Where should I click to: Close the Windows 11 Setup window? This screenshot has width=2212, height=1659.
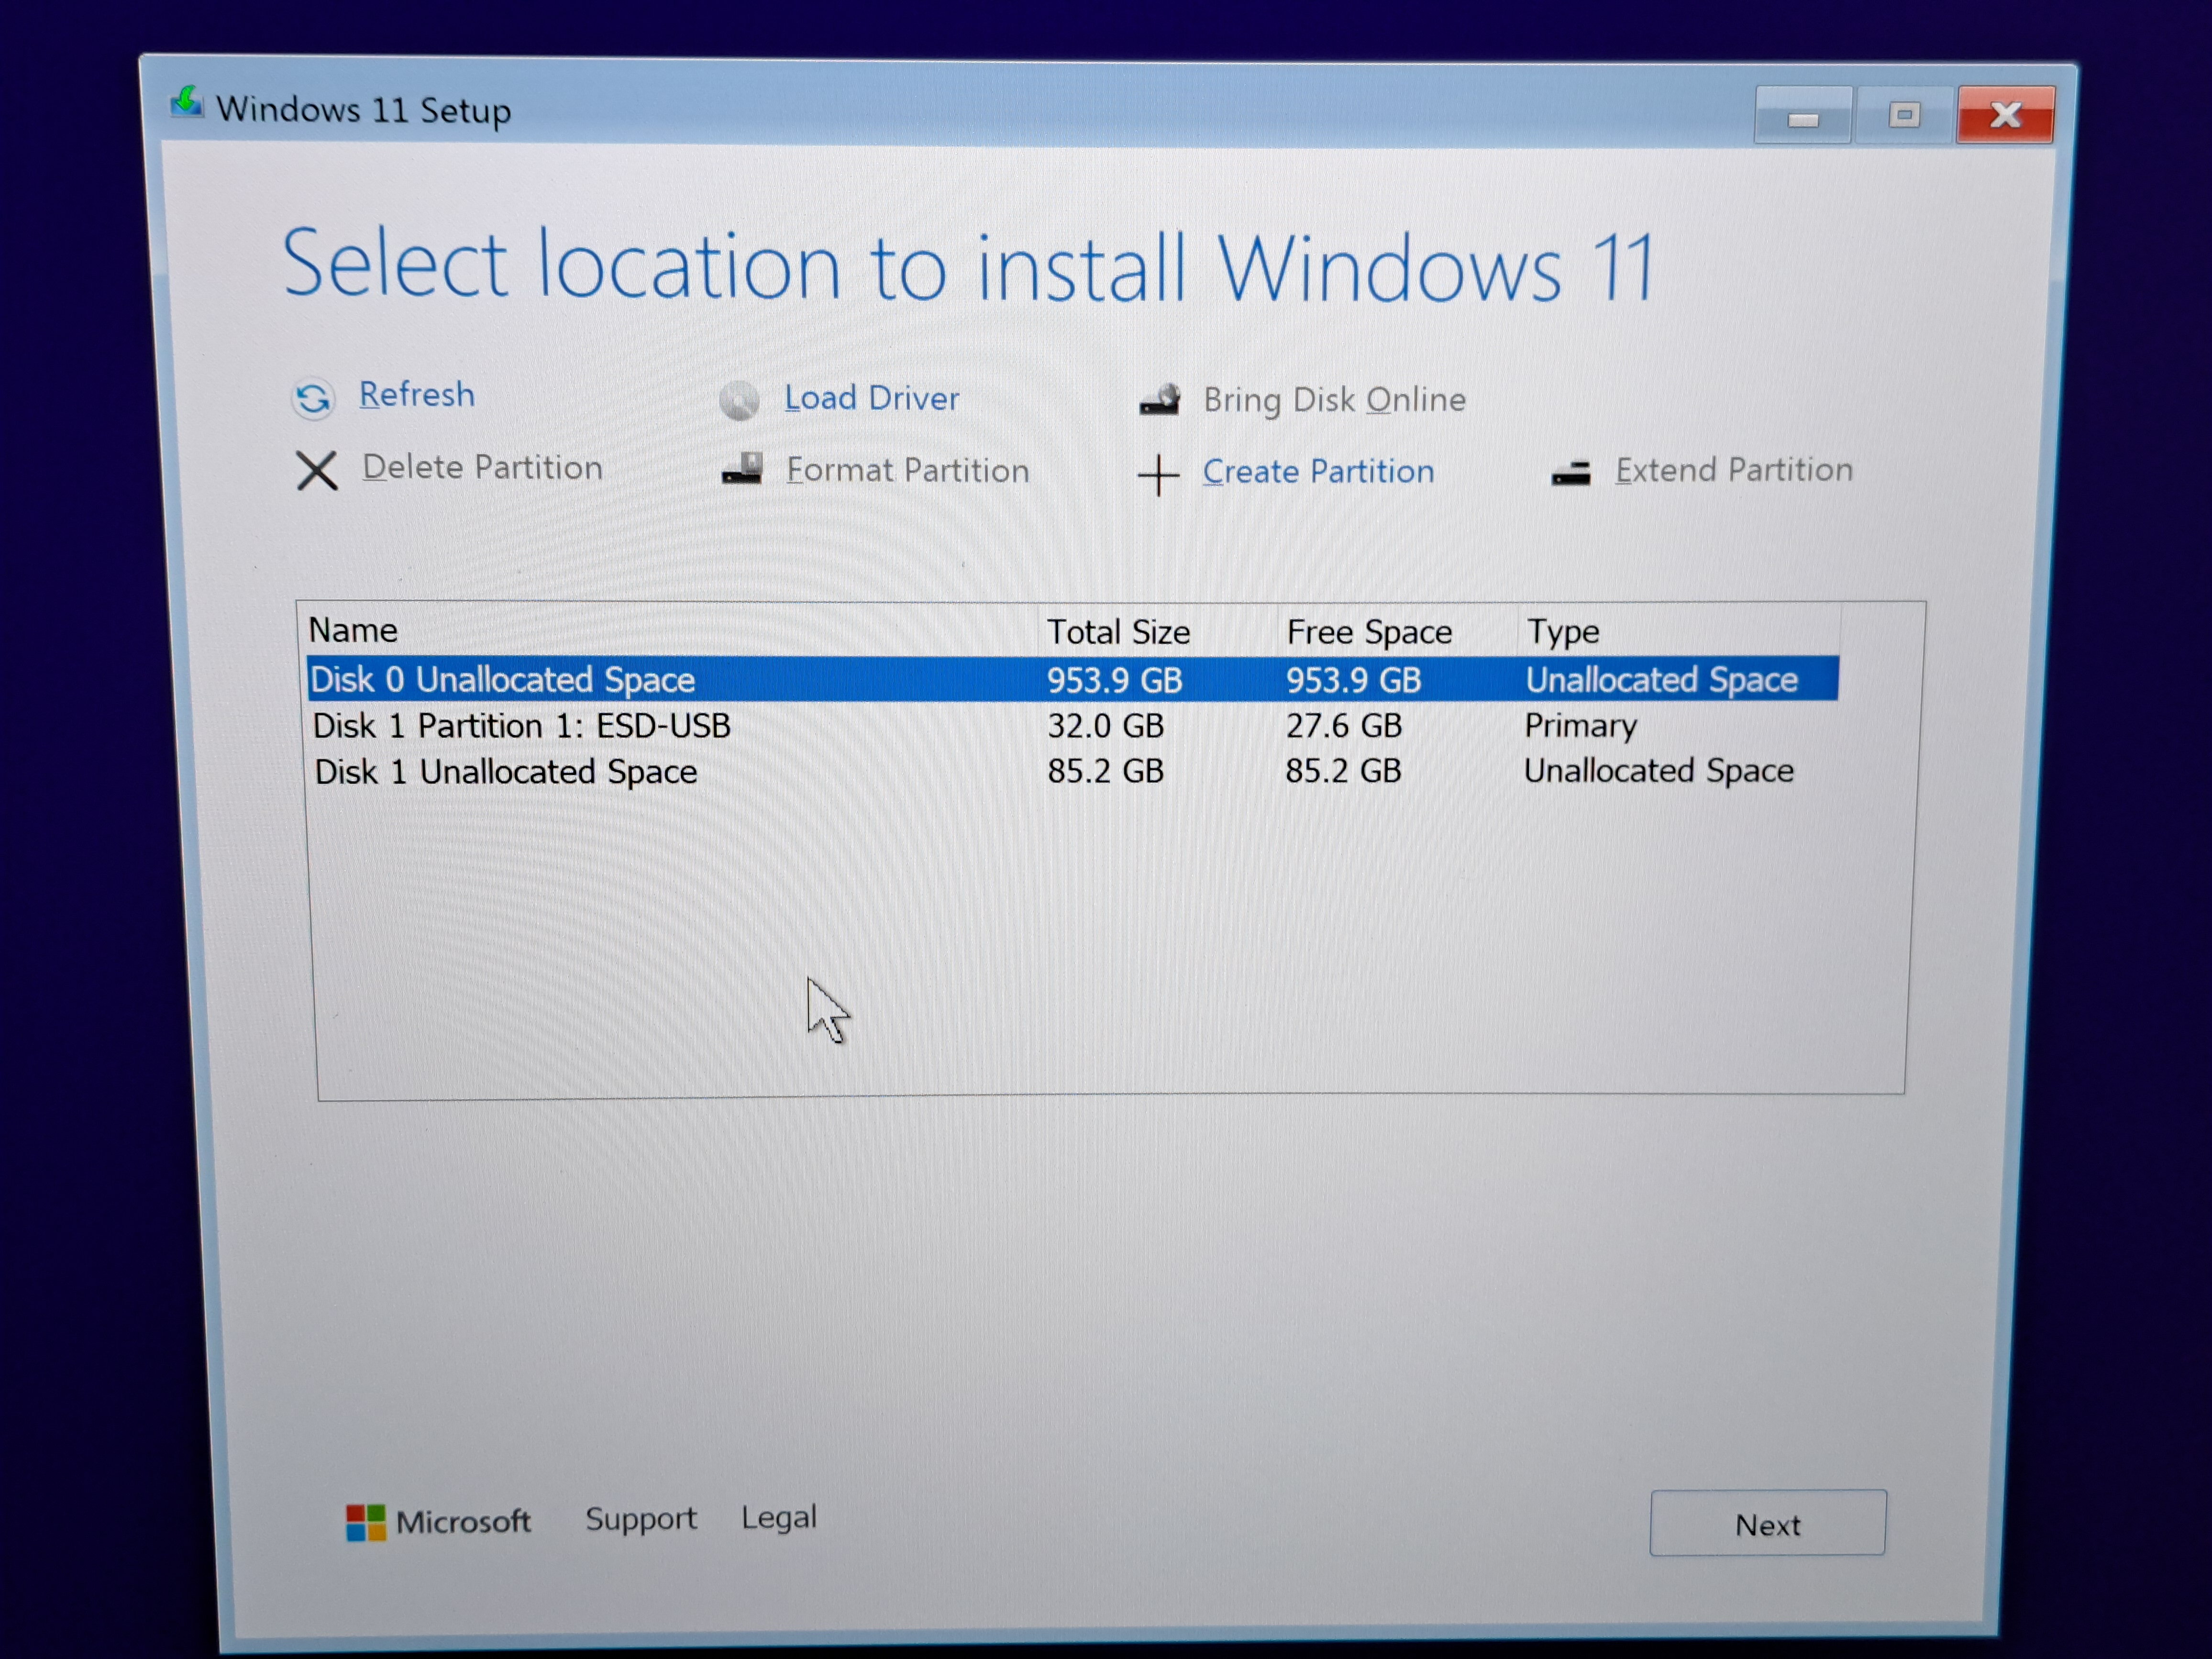[2005, 115]
